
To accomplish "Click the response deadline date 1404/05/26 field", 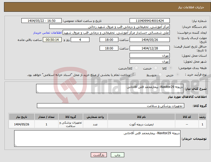I will click(150, 40).
